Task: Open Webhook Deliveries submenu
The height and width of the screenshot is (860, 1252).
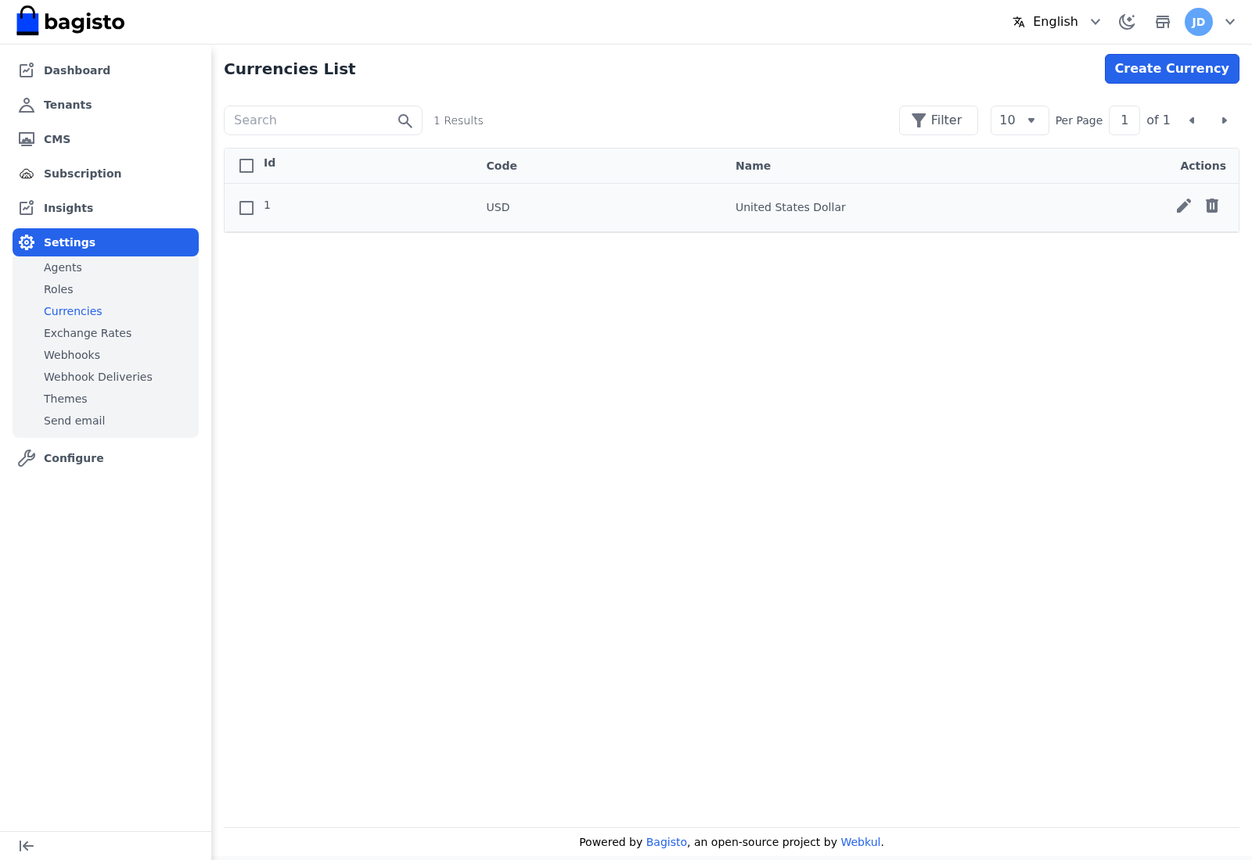Action: [x=98, y=377]
